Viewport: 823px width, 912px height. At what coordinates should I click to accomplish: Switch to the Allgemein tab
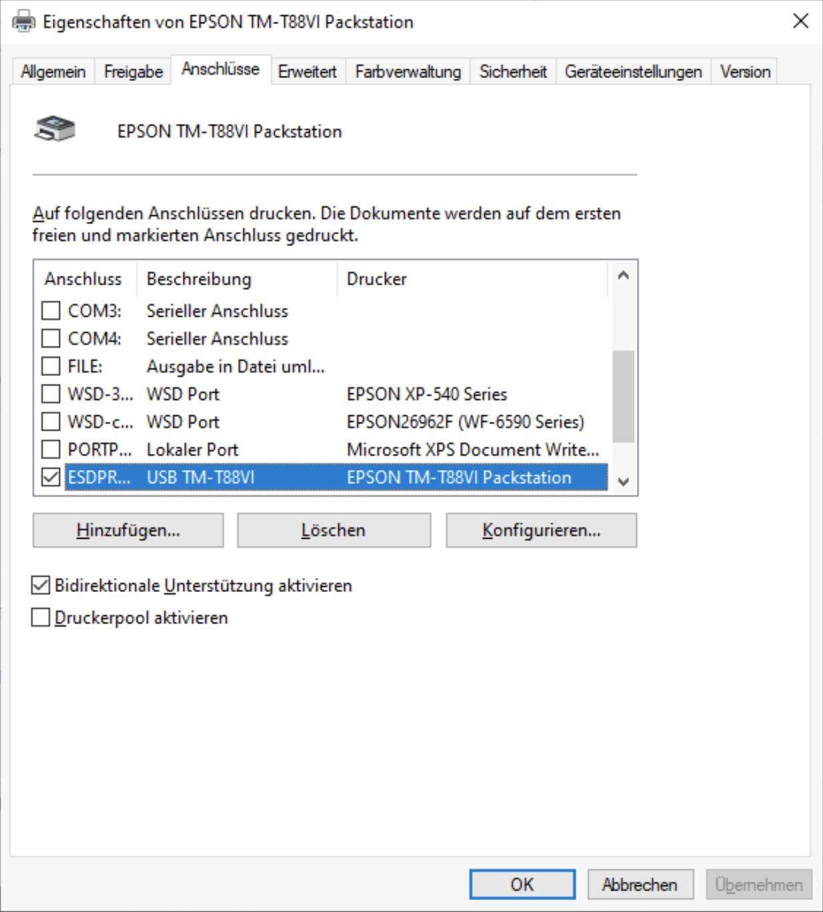53,71
